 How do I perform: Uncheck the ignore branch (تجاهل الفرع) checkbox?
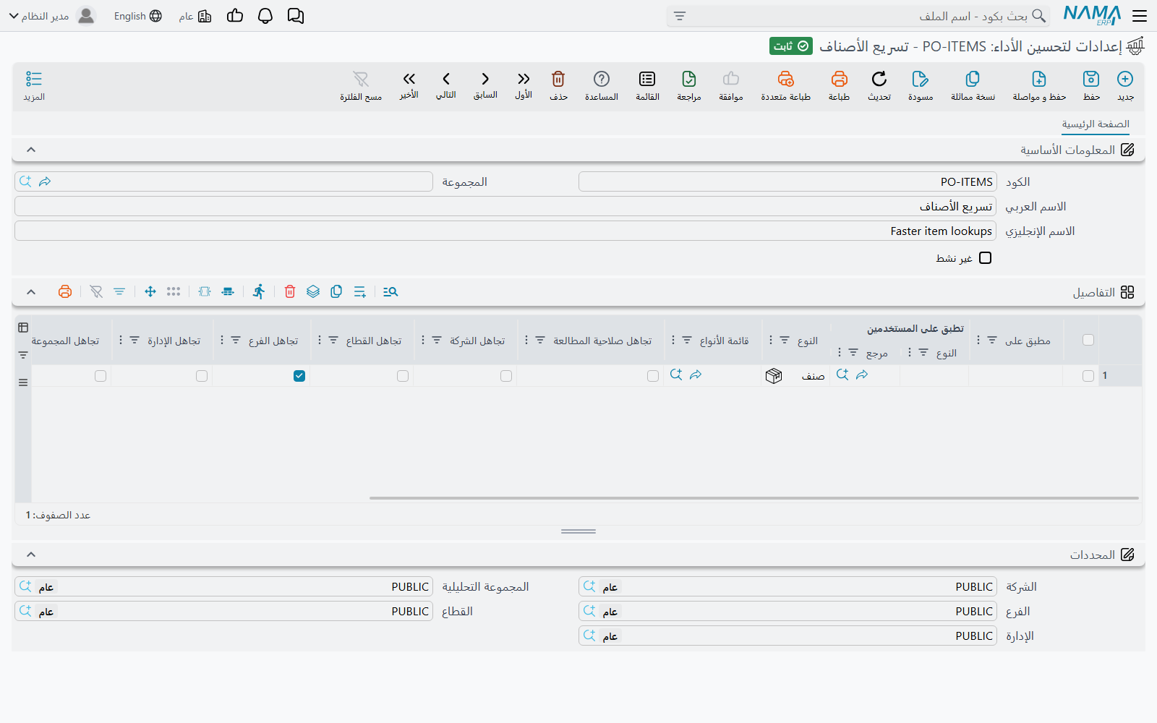point(299,376)
